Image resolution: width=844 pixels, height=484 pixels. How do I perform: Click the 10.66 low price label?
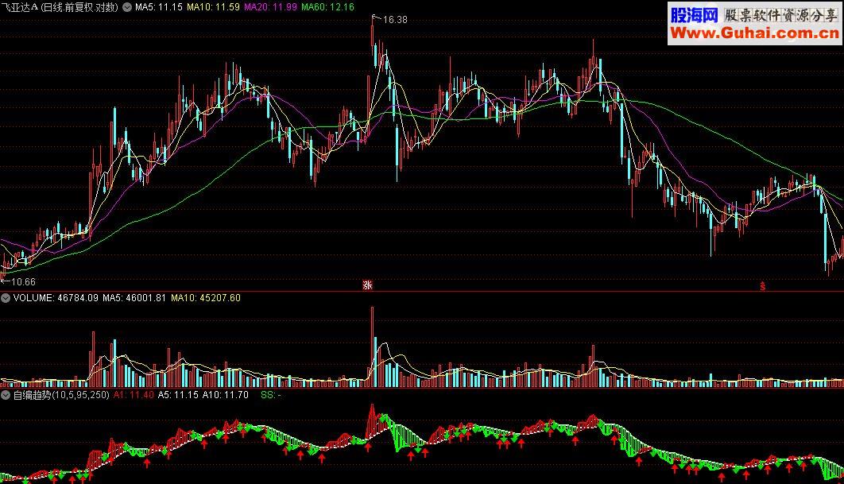[23, 281]
